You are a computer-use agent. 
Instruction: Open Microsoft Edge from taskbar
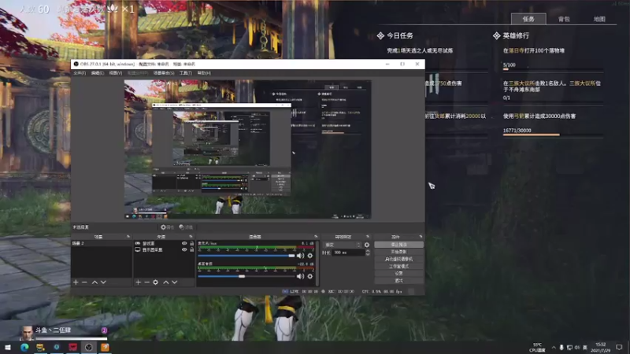pos(24,347)
